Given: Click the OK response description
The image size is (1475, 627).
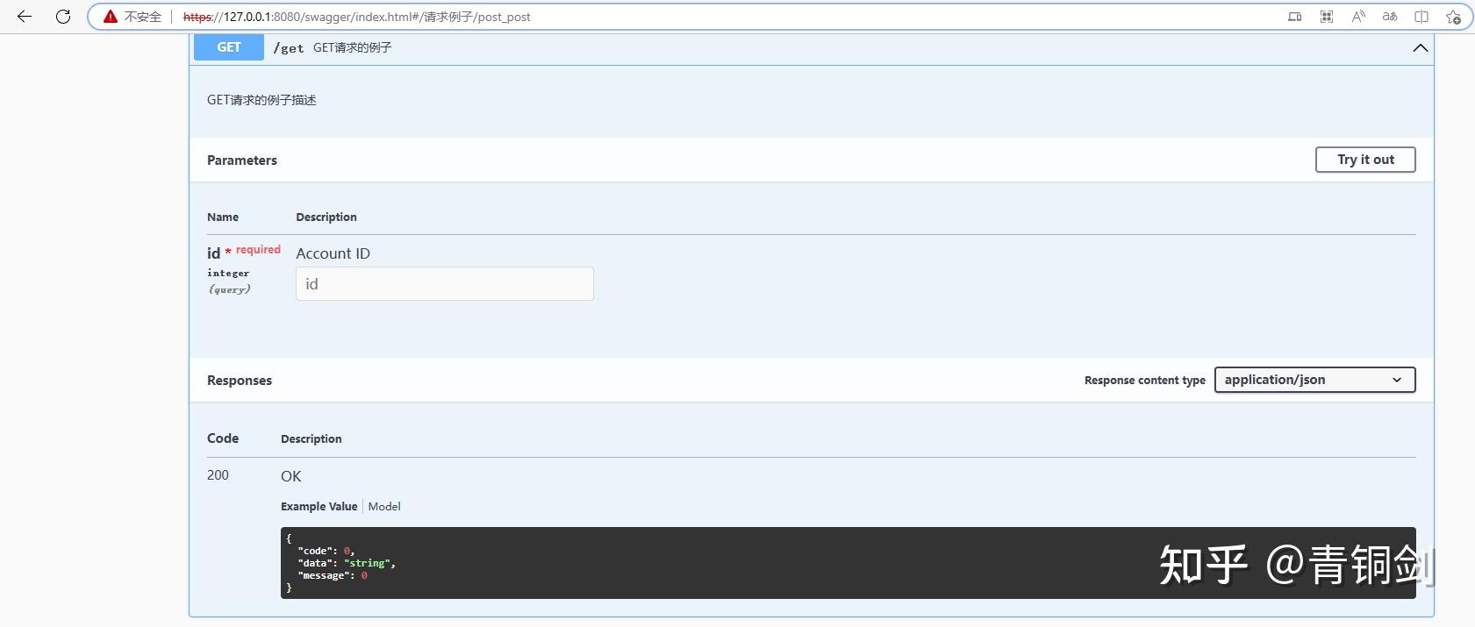Looking at the screenshot, I should point(291,476).
